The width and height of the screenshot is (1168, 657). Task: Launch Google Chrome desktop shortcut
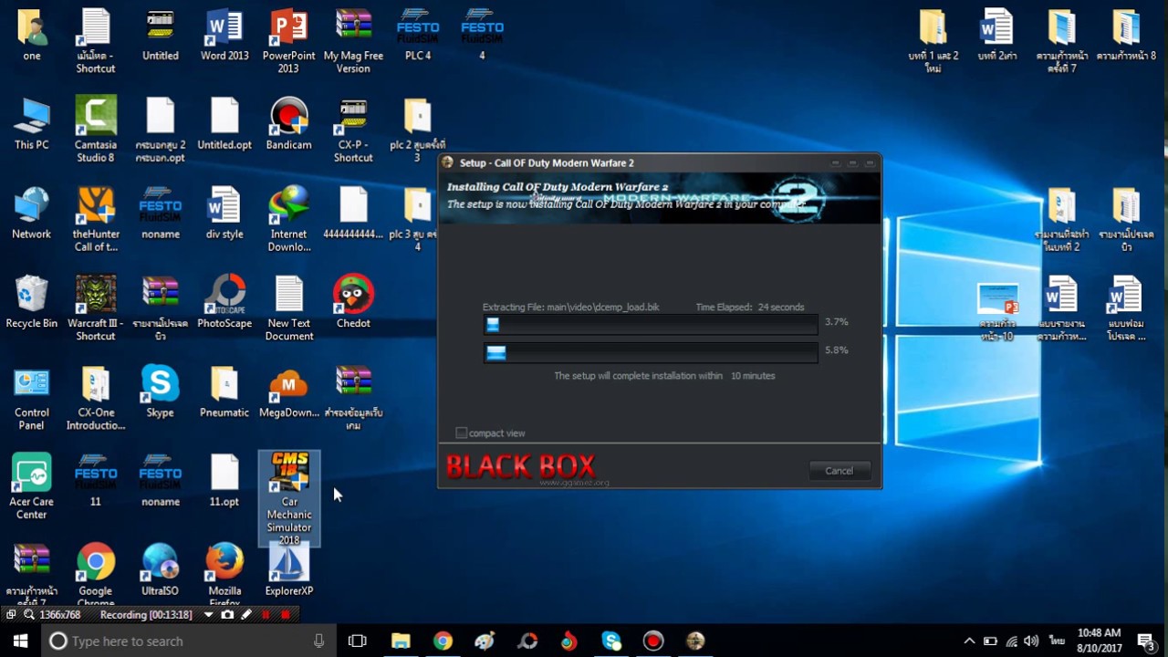(x=96, y=575)
